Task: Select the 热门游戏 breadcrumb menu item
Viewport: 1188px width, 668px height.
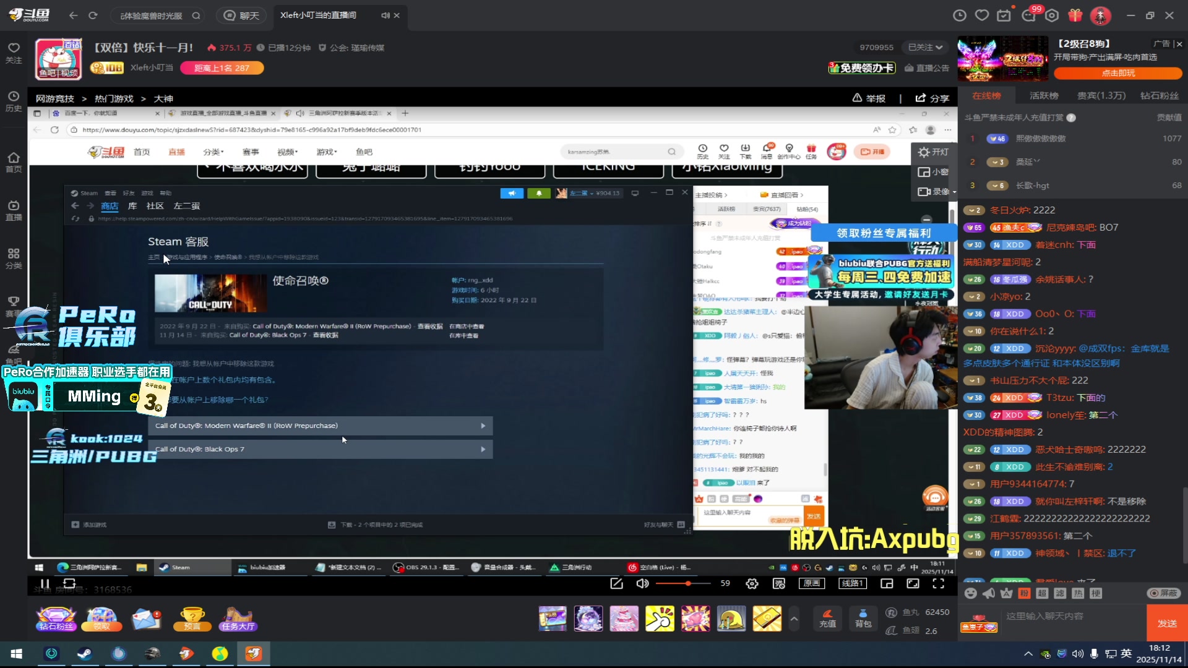Action: coord(113,98)
